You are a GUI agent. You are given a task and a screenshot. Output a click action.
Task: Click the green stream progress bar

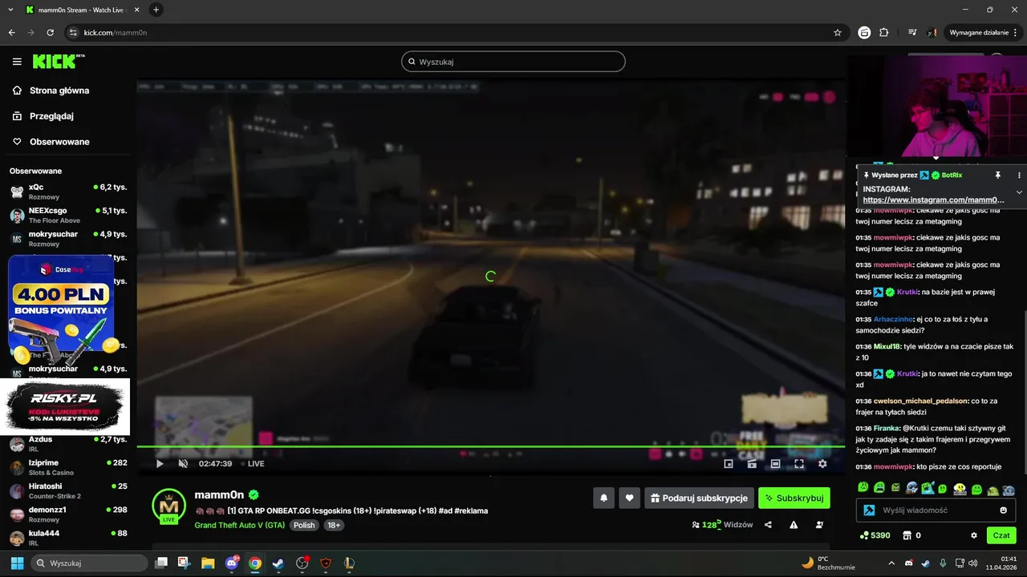(491, 446)
